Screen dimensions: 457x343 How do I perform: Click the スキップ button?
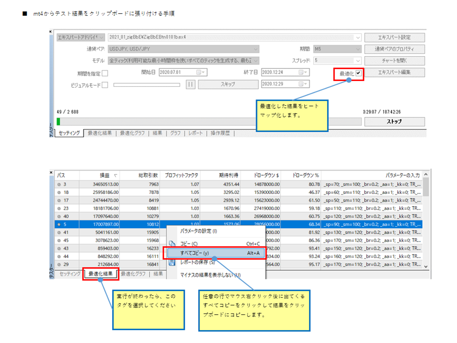pyautogui.click(x=228, y=84)
